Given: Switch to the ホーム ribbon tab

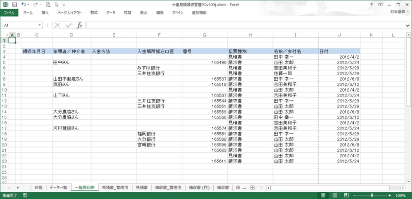Looking at the screenshot, I should (x=28, y=12).
